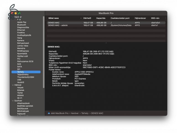Open the Bluetooth hardware section
The width and height of the screenshot is (177, 133).
22,25
